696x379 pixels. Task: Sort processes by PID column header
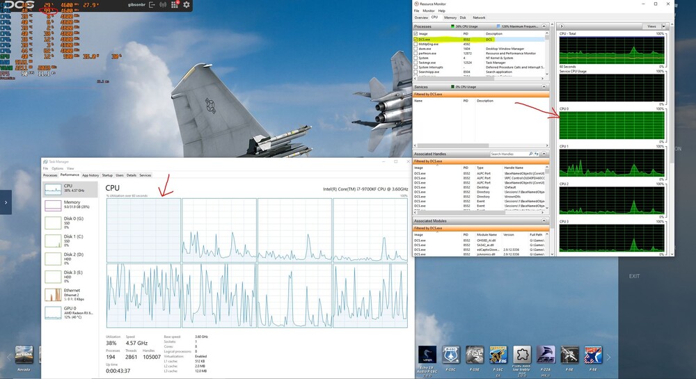click(x=466, y=33)
